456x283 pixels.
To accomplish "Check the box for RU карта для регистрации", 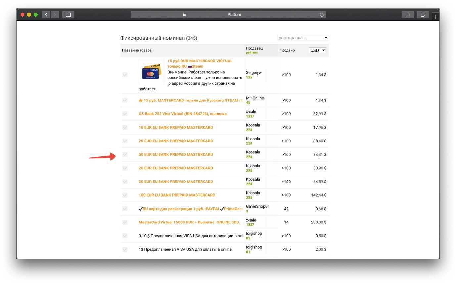I will (125, 209).
